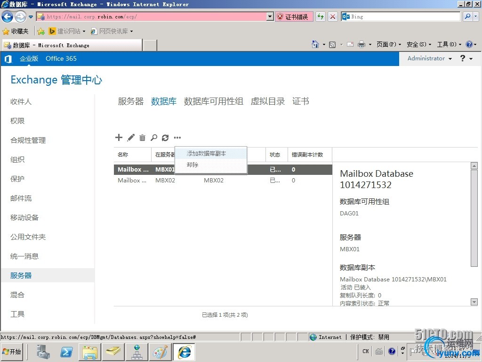Open the 页面(P) dropdown menu
This screenshot has width=482, height=362.
click(x=389, y=45)
